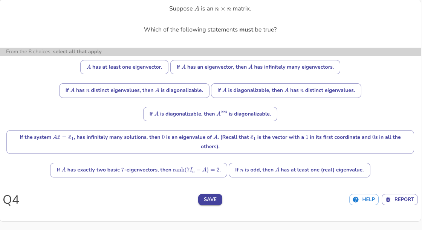The height and width of the screenshot is (230, 422).
Task: Open the HELP dialog
Action: [x=364, y=199]
